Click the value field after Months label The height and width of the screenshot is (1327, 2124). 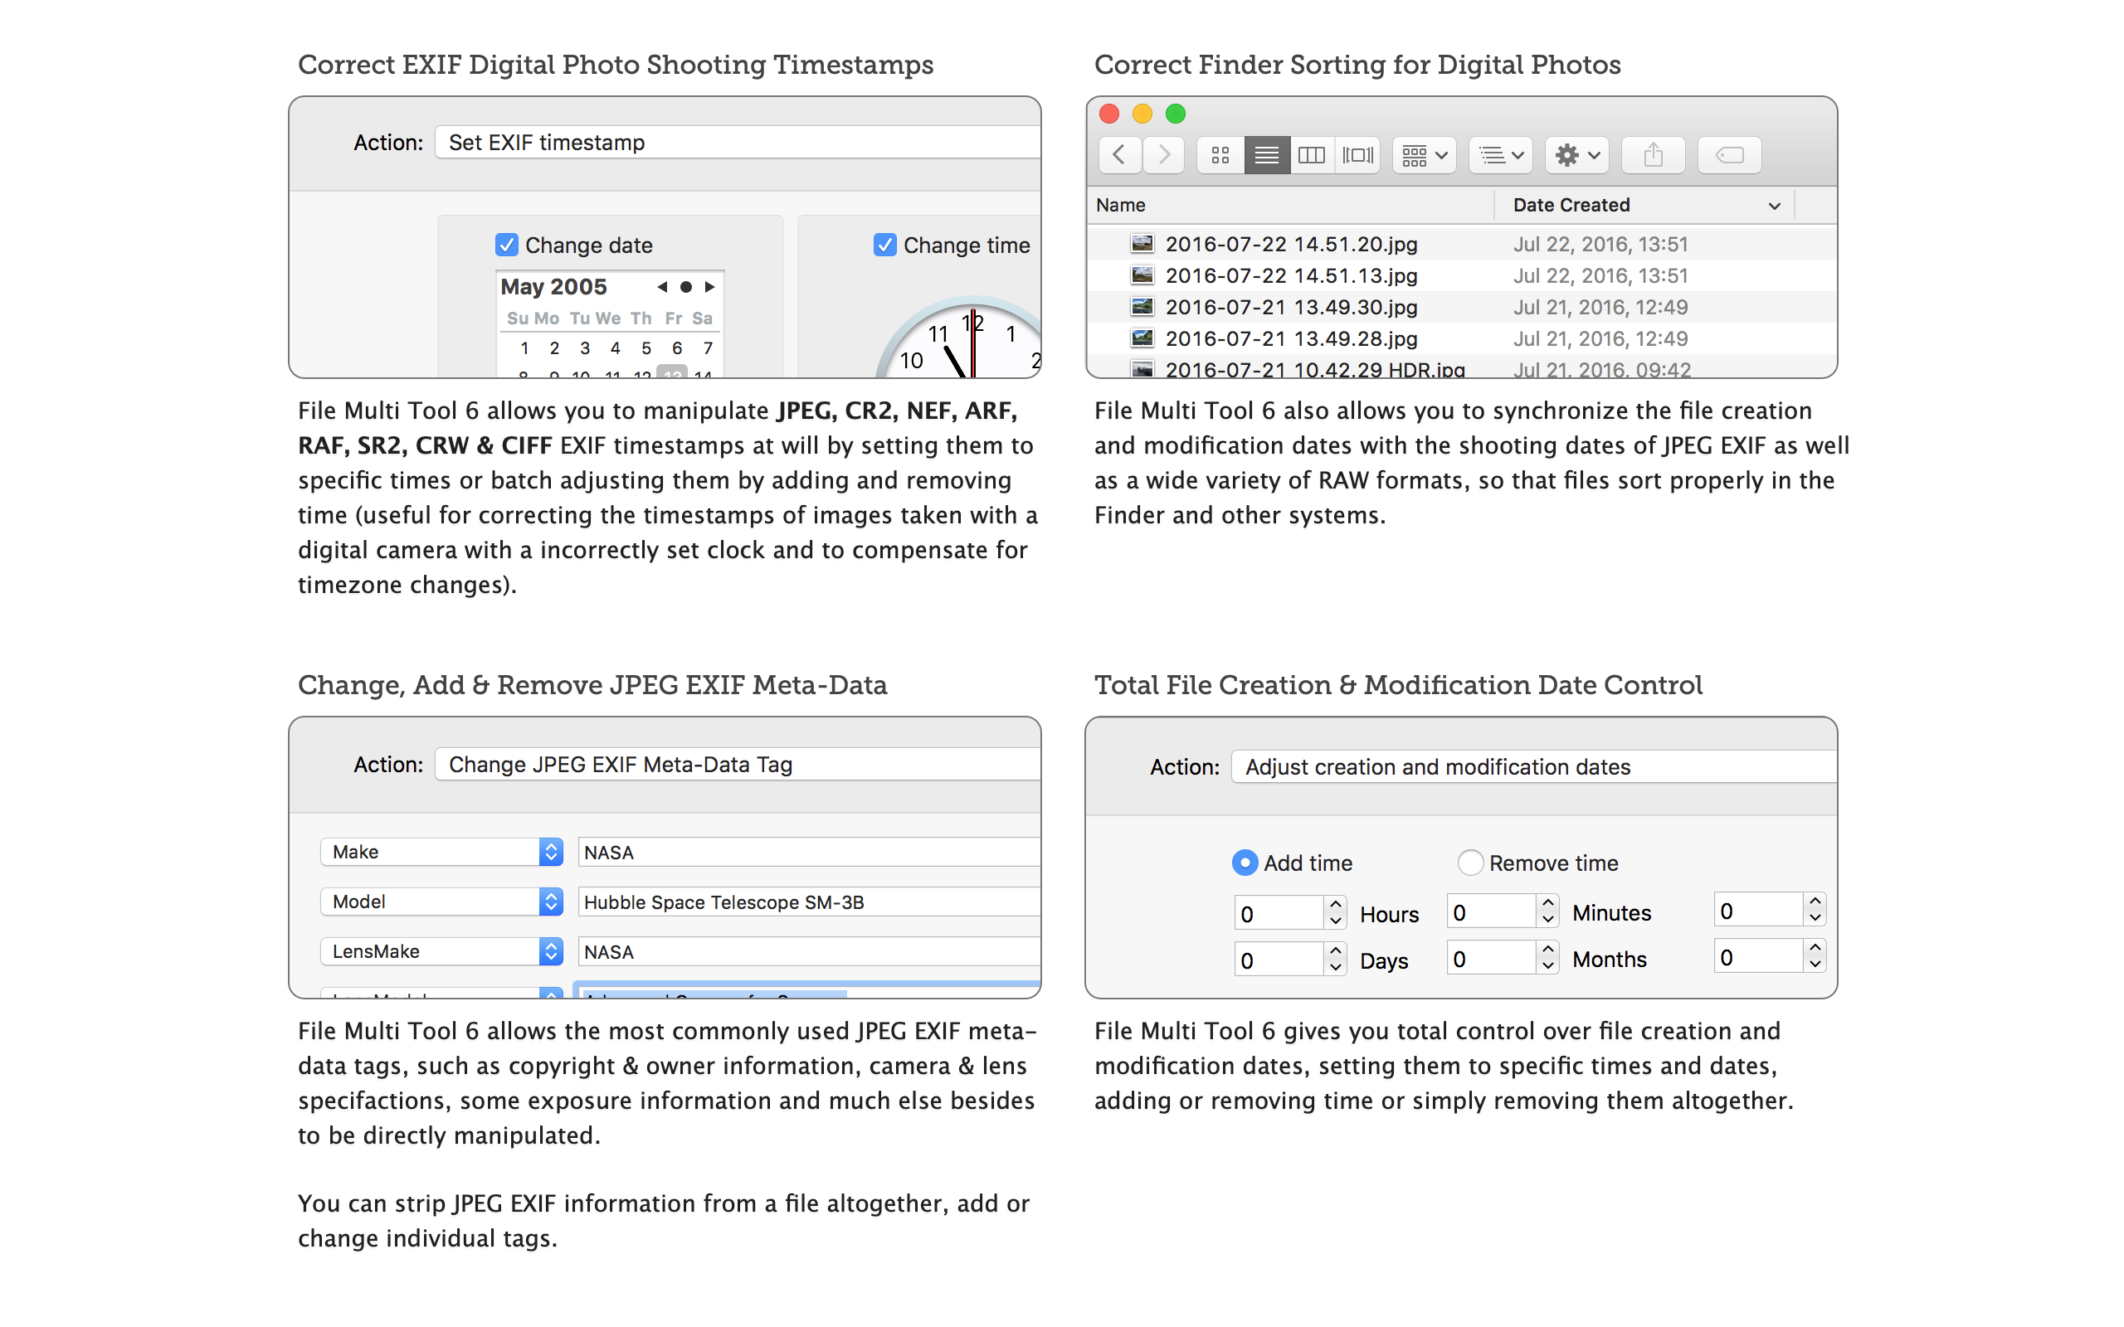[1758, 956]
